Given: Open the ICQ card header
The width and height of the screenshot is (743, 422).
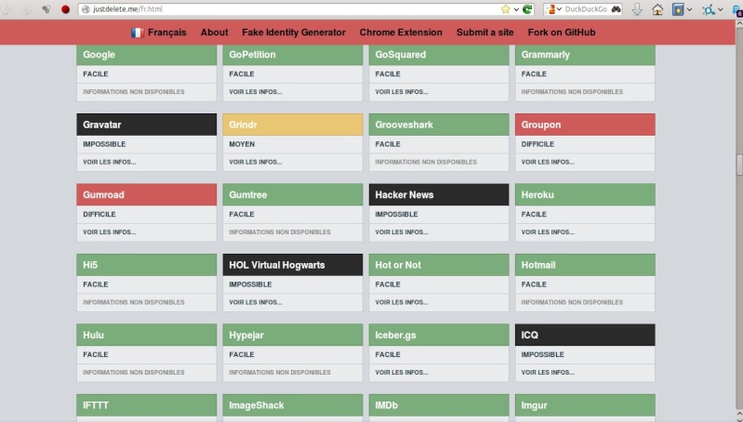Looking at the screenshot, I should click(585, 335).
